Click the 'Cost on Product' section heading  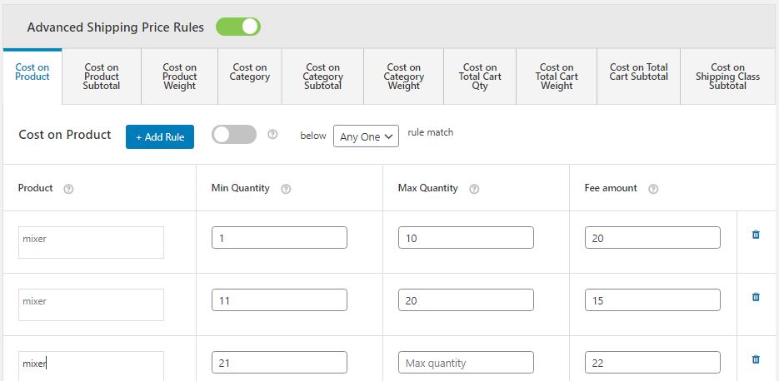65,135
